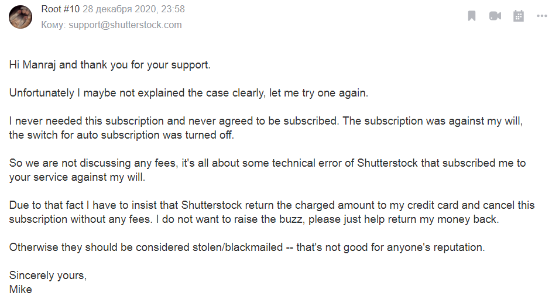The height and width of the screenshot is (303, 559).
Task: Click the closing Sincerely yours
Action: 48,276
